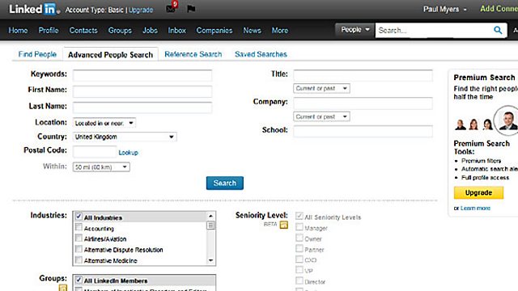Click the industries list scrollbar thumb
Viewport: 518px width, 291px height.
point(210,226)
